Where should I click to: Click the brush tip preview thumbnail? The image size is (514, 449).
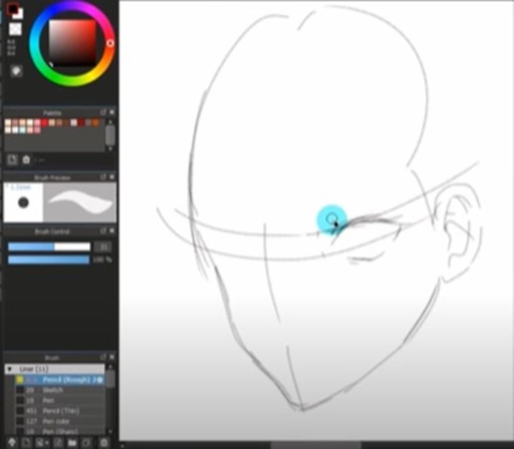point(23,202)
